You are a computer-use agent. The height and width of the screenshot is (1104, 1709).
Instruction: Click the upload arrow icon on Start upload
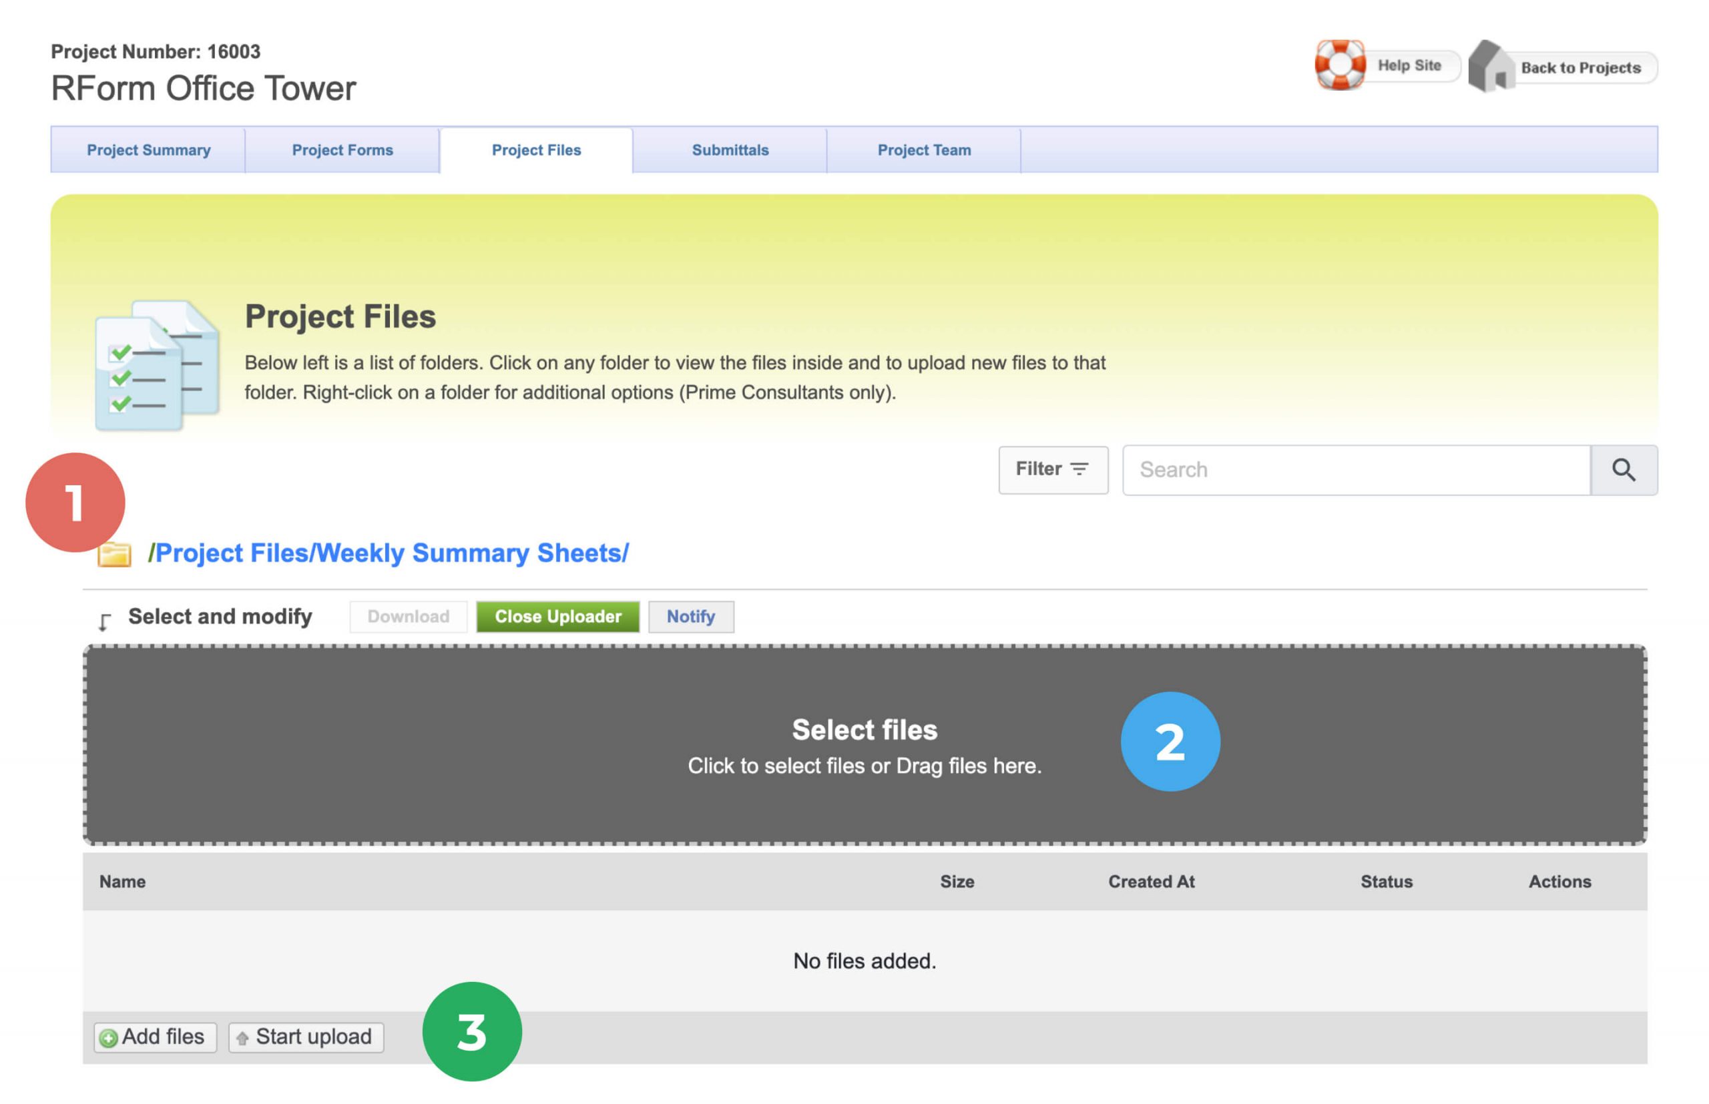[242, 1037]
